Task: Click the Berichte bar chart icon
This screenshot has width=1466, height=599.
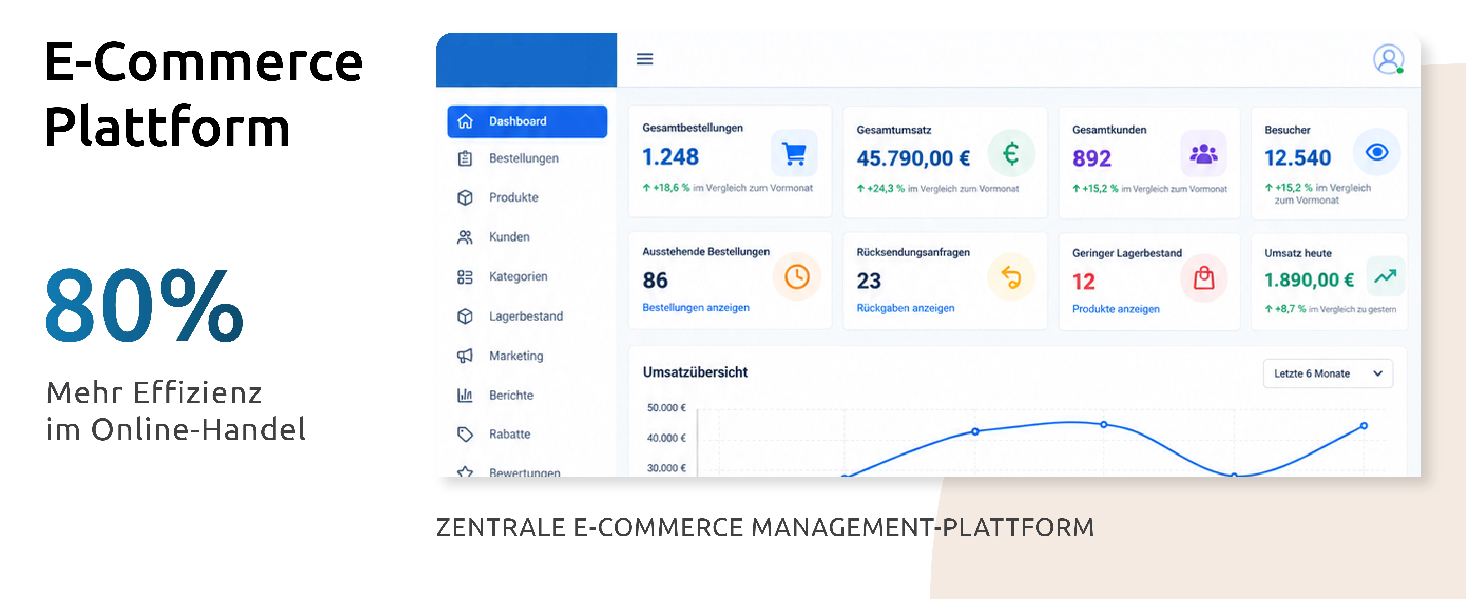Action: pyautogui.click(x=465, y=395)
